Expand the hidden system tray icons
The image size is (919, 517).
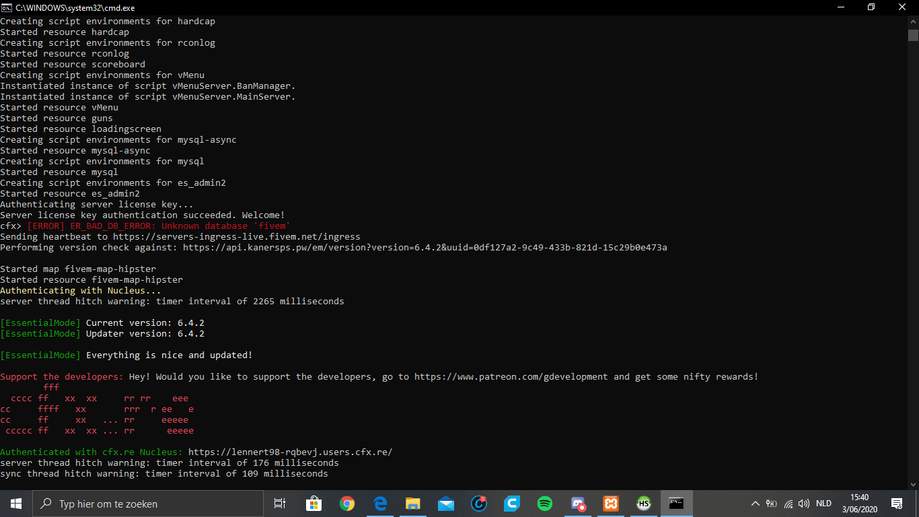tap(755, 504)
